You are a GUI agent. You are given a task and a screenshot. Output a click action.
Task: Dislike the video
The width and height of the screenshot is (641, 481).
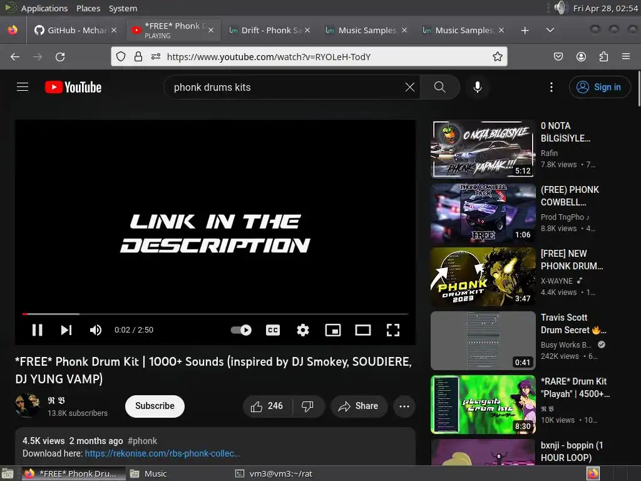pyautogui.click(x=307, y=406)
